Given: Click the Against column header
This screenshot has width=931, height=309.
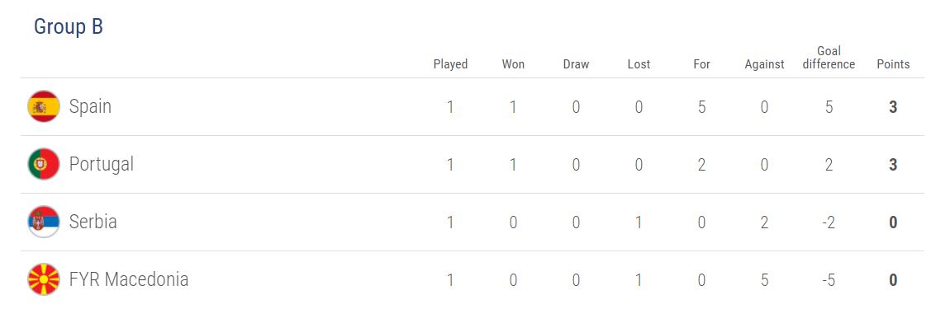Looking at the screenshot, I should tap(765, 64).
